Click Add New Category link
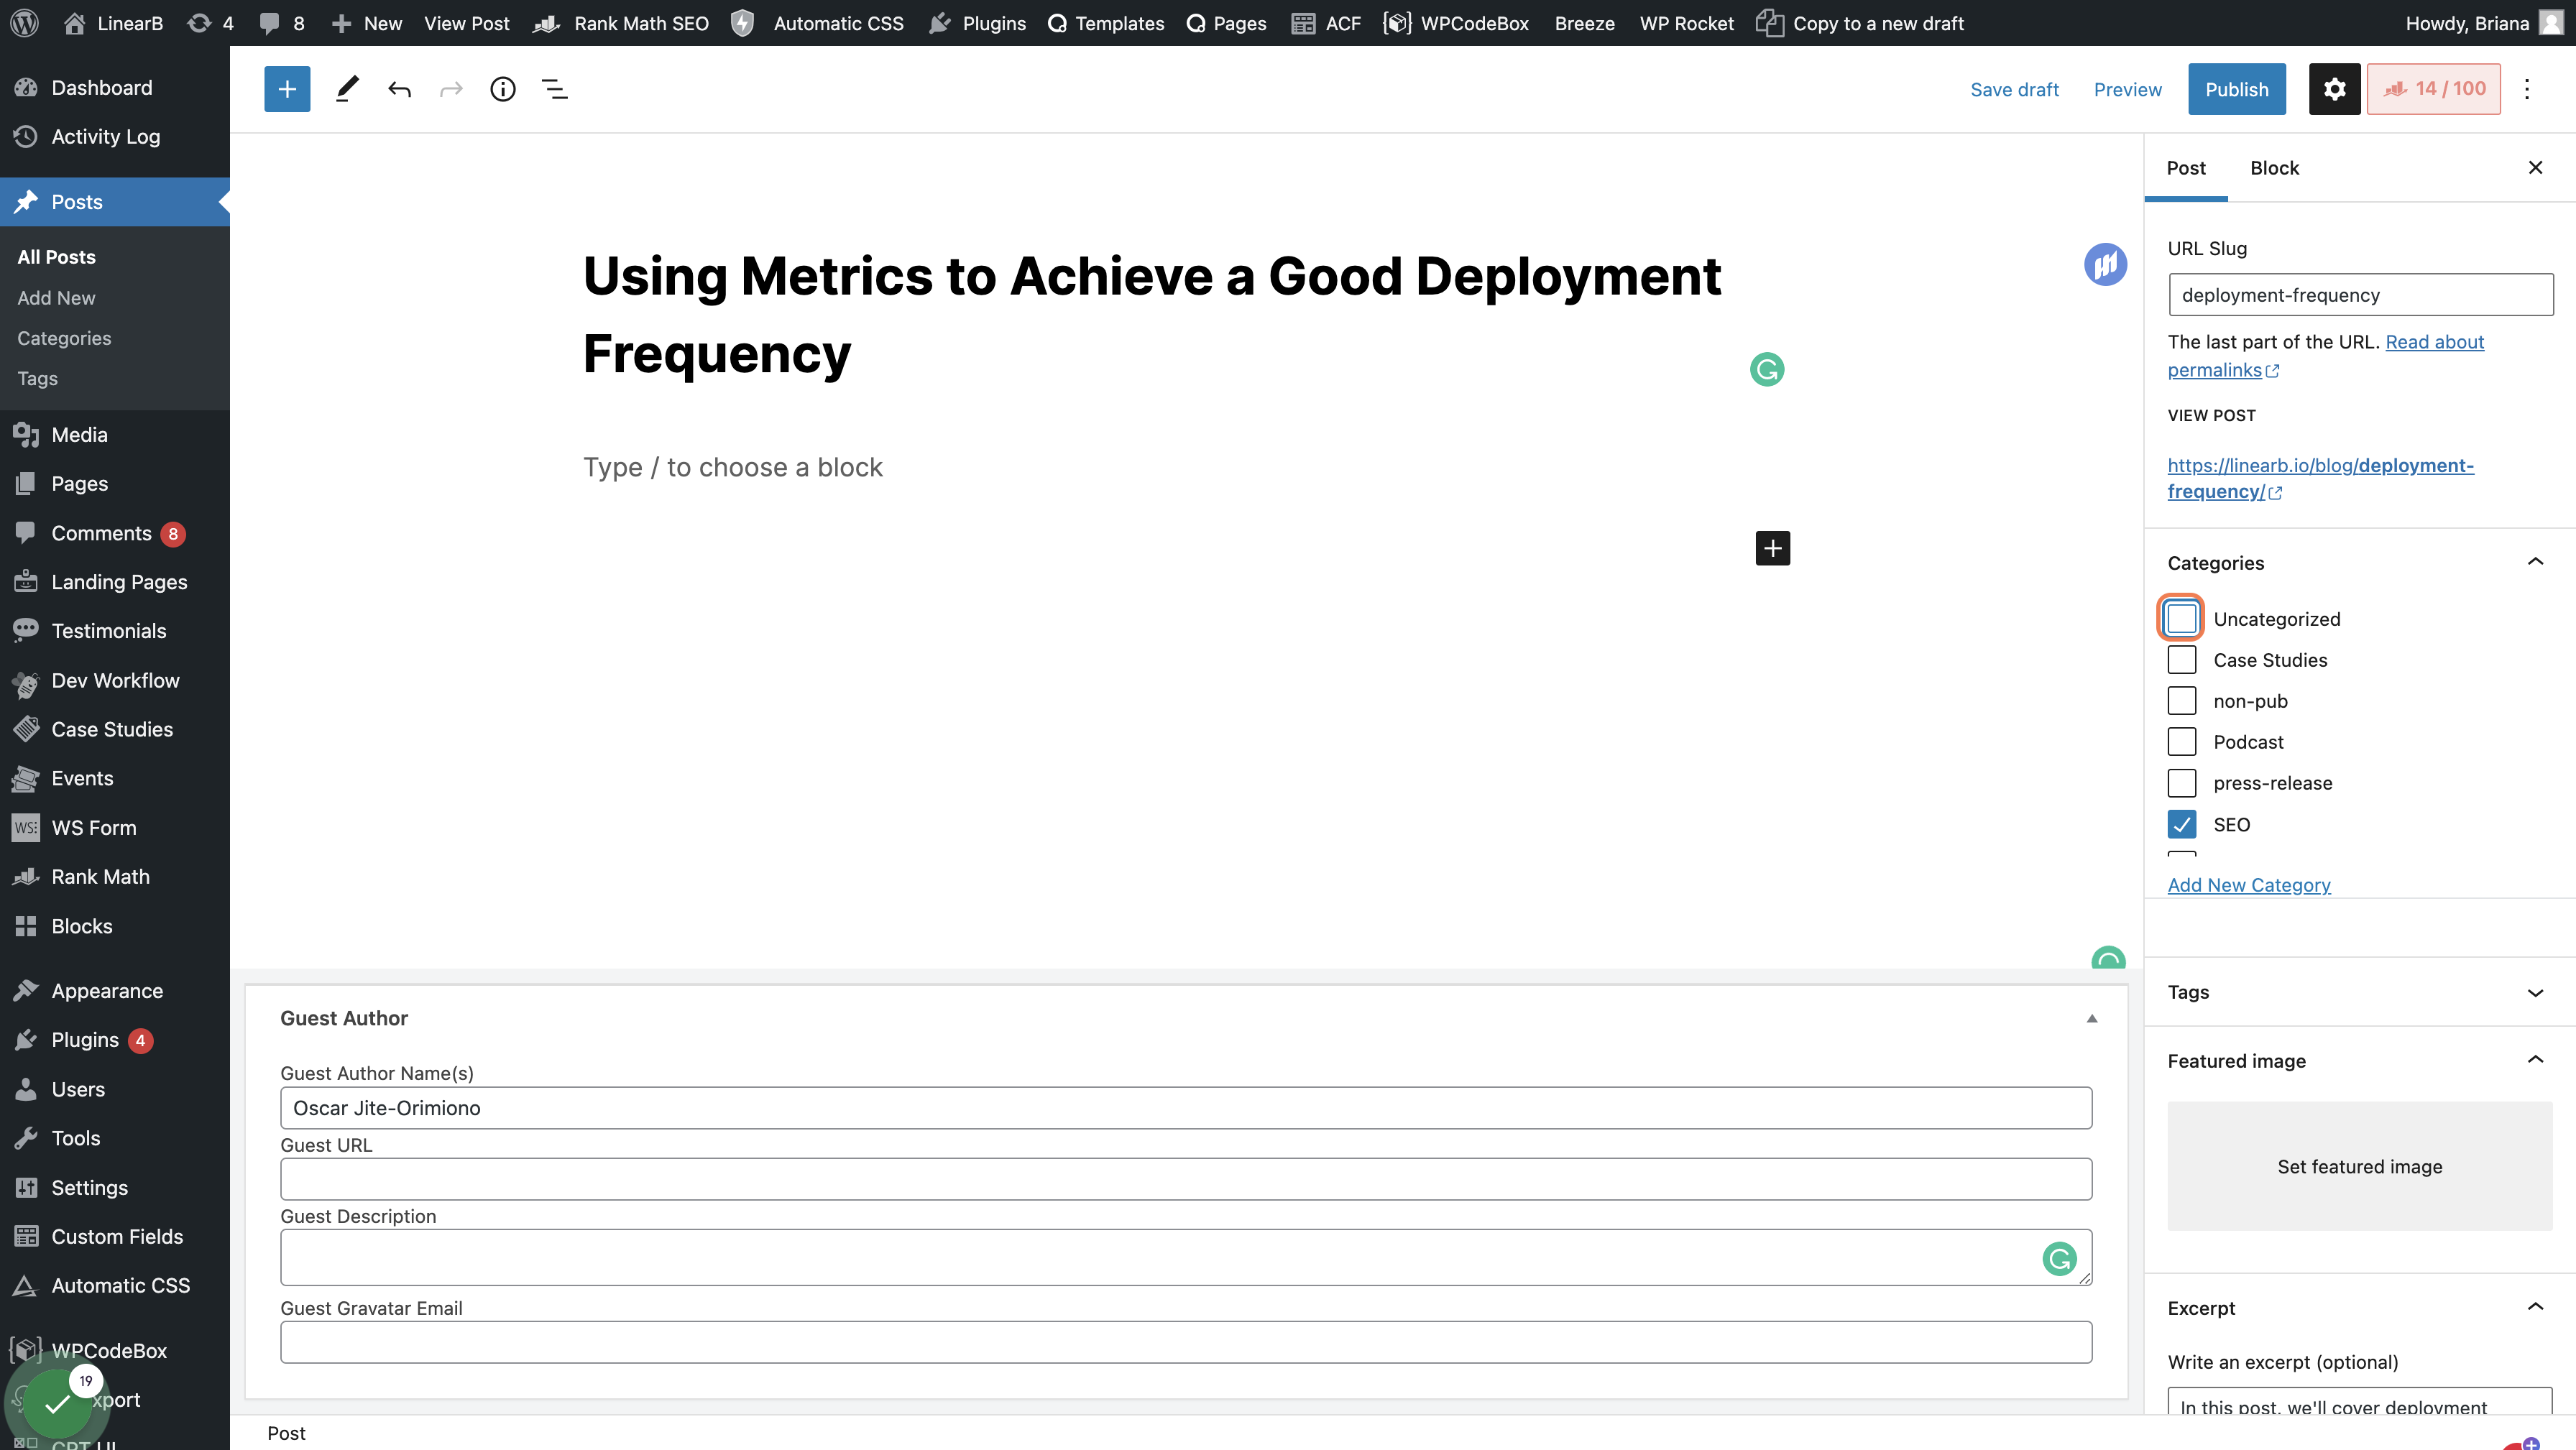Image resolution: width=2576 pixels, height=1450 pixels. tap(2248, 885)
